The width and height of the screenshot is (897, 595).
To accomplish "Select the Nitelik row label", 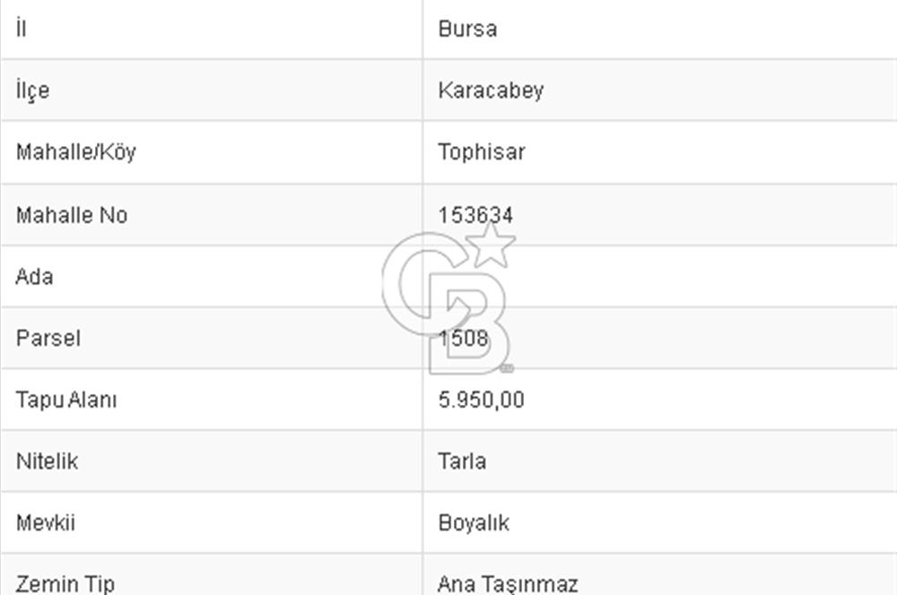I will click(x=47, y=461).
